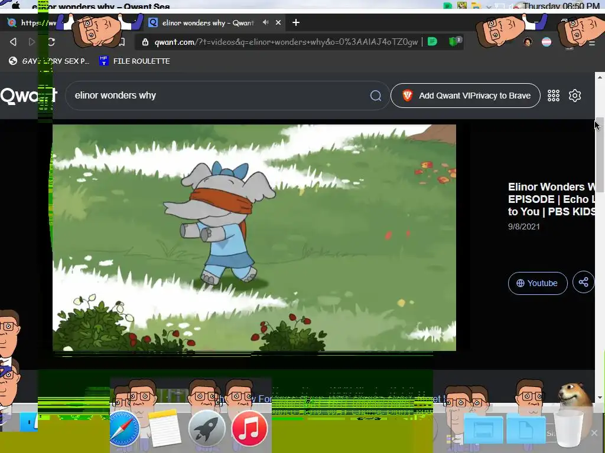Play the Elinor elephant video
This screenshot has height=453, width=605.
(254, 238)
